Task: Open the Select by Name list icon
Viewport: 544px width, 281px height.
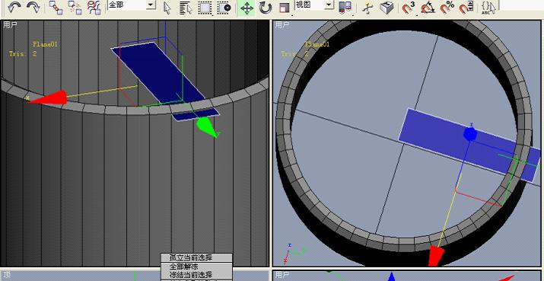Action: pyautogui.click(x=186, y=8)
